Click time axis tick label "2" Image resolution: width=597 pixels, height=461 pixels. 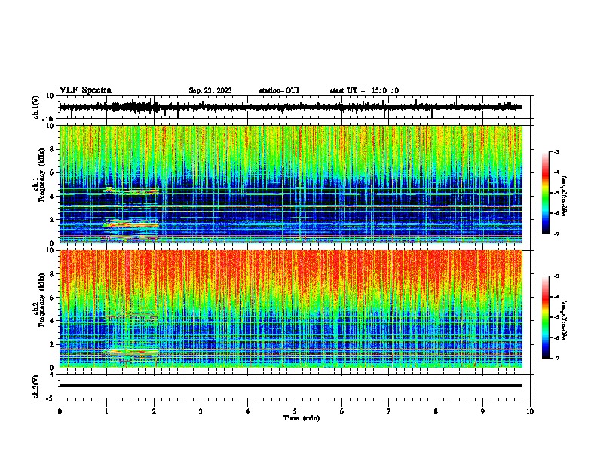click(154, 411)
